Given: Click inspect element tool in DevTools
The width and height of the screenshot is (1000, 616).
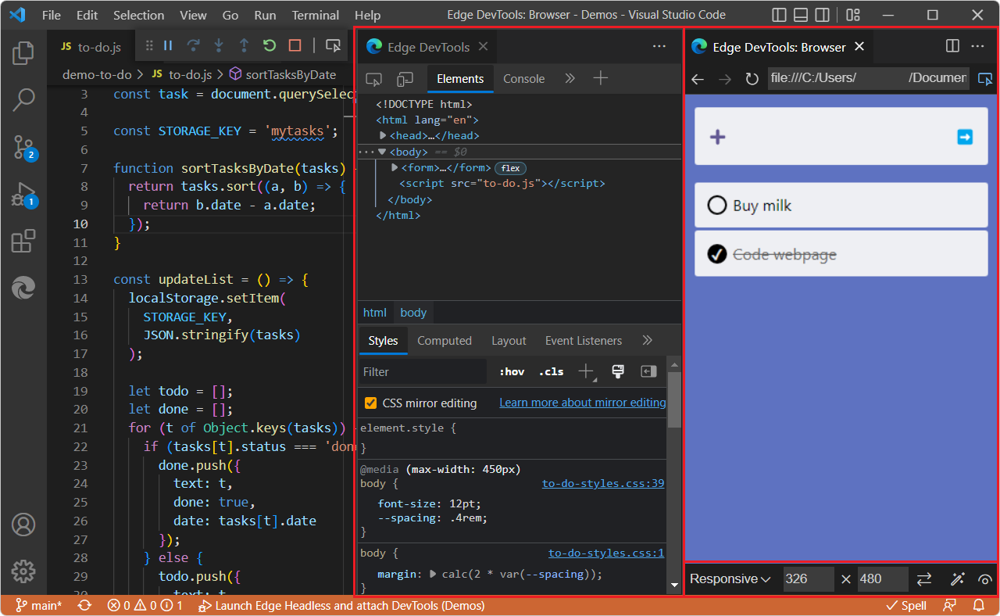Looking at the screenshot, I should coord(374,79).
